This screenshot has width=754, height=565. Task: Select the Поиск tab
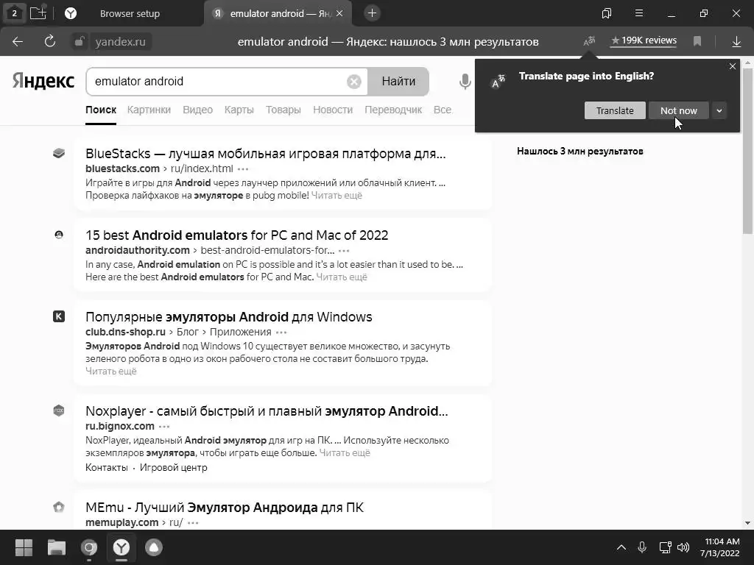101,110
